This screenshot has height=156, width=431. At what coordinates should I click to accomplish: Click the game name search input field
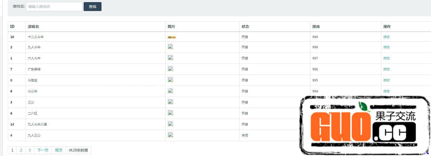pos(54,7)
